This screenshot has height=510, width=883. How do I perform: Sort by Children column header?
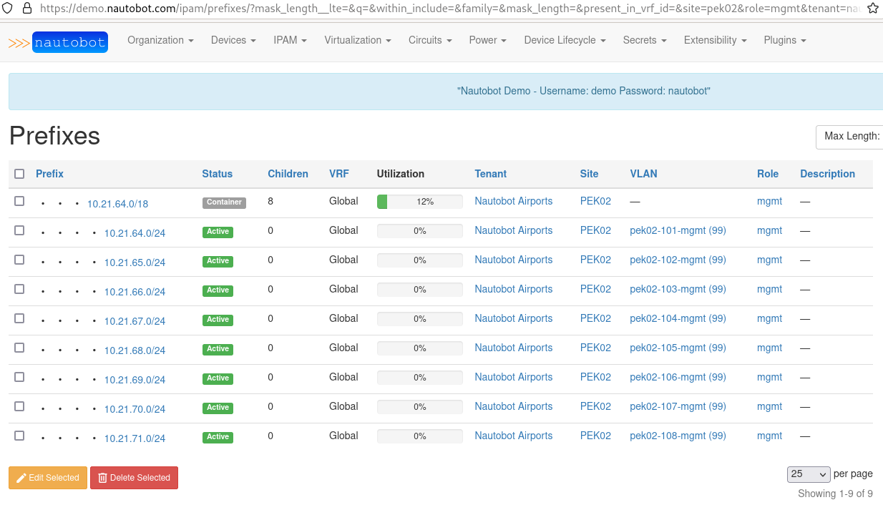point(288,174)
